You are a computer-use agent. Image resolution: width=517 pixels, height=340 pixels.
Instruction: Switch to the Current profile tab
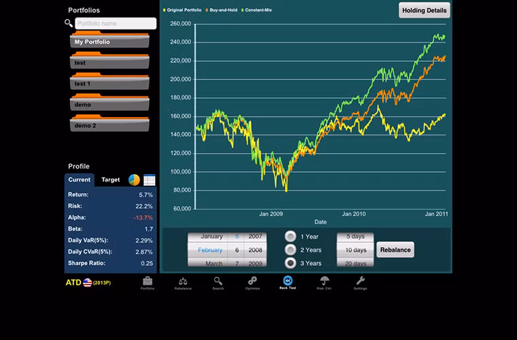(79, 180)
